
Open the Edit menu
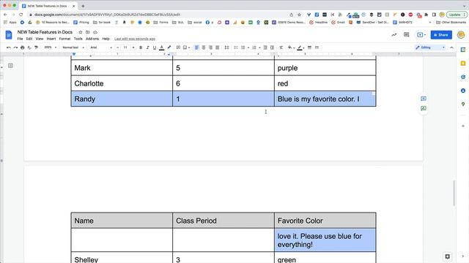point(29,39)
